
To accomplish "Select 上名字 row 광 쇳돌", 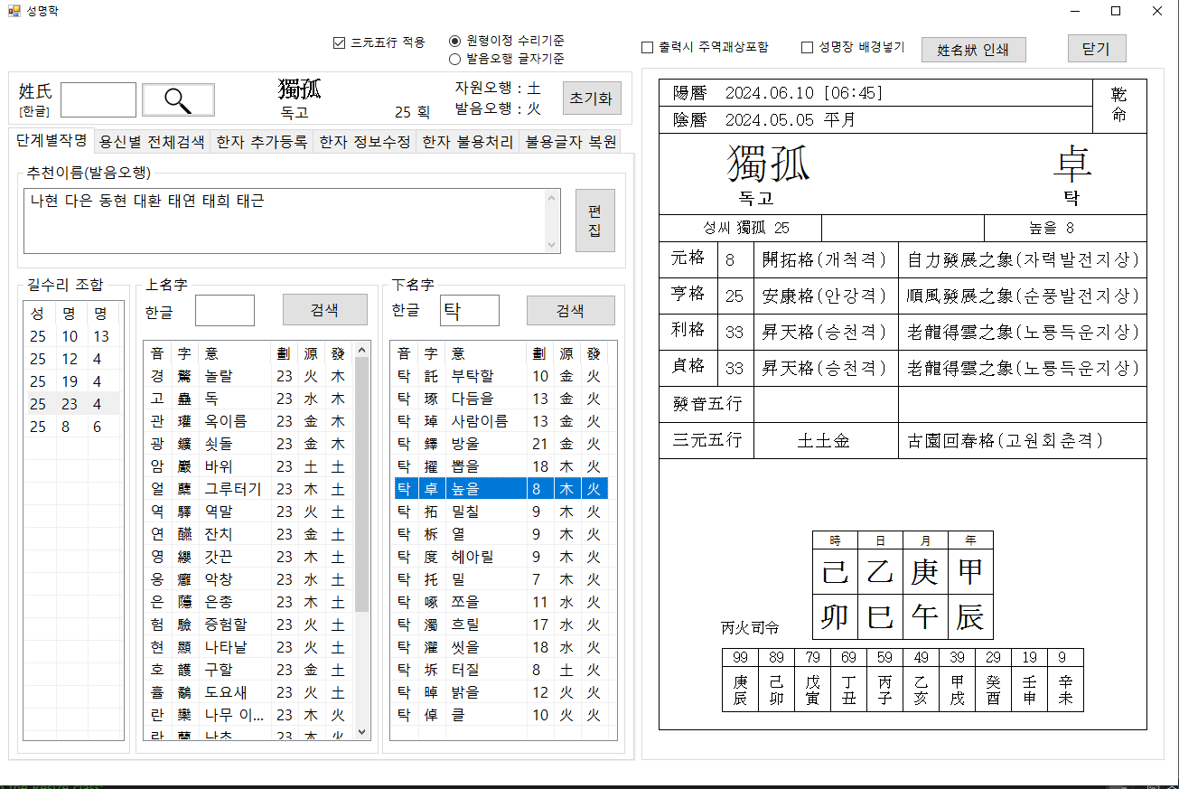I will coord(249,444).
